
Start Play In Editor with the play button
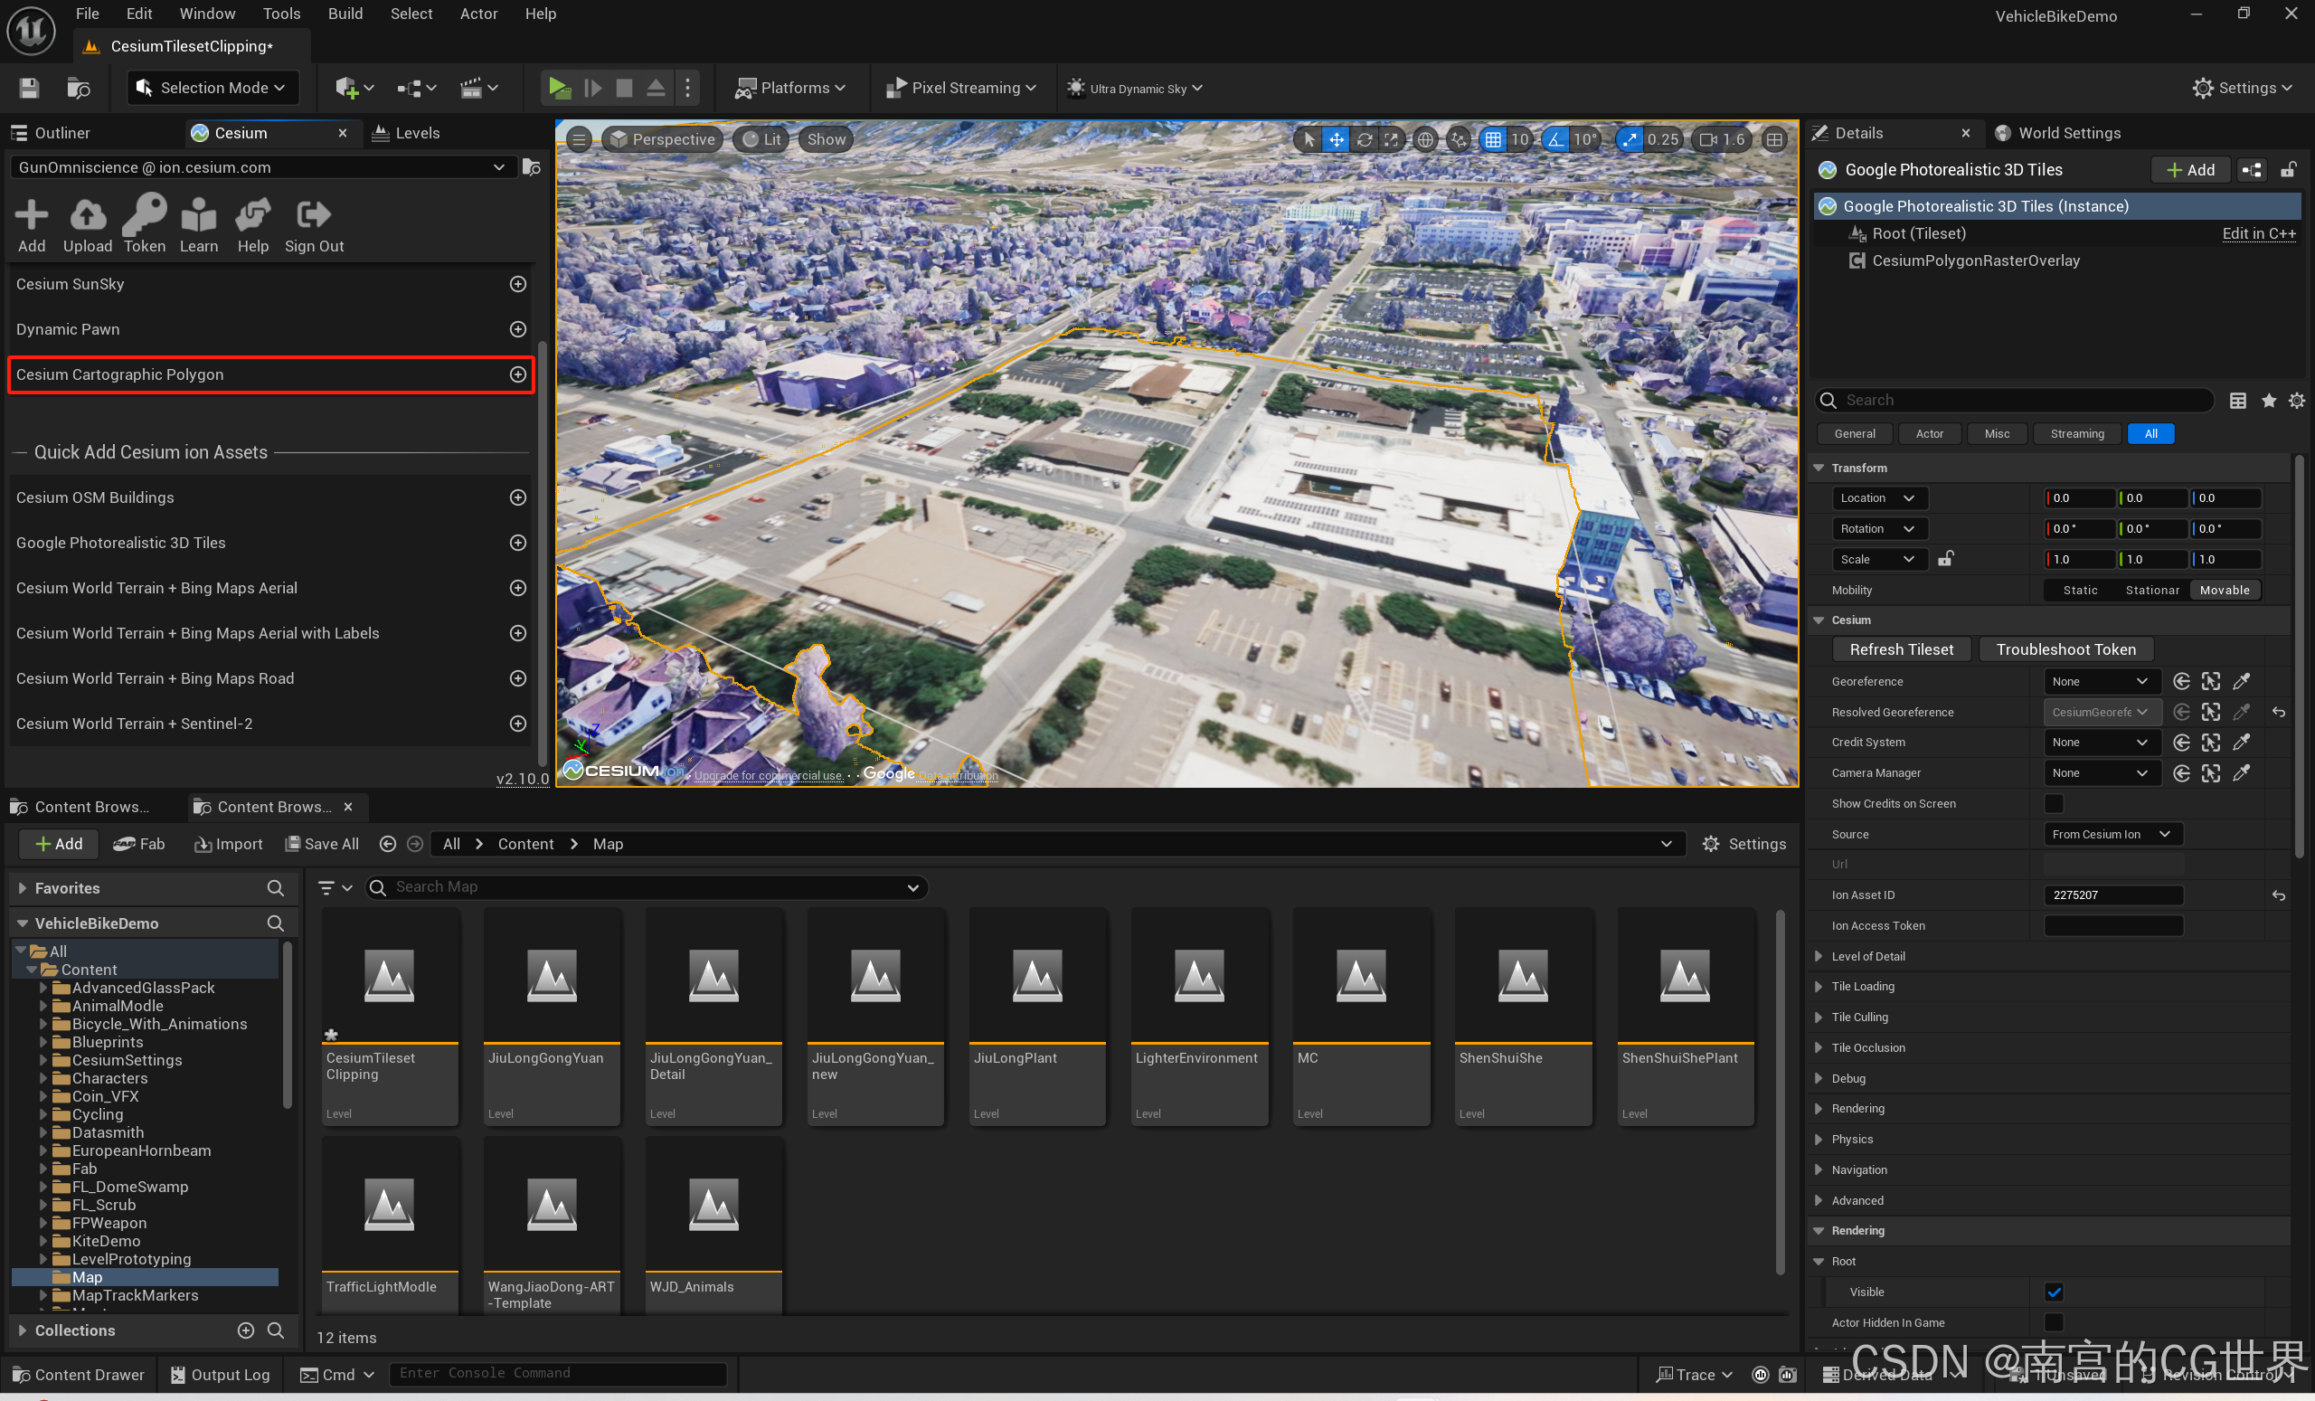coord(559,88)
